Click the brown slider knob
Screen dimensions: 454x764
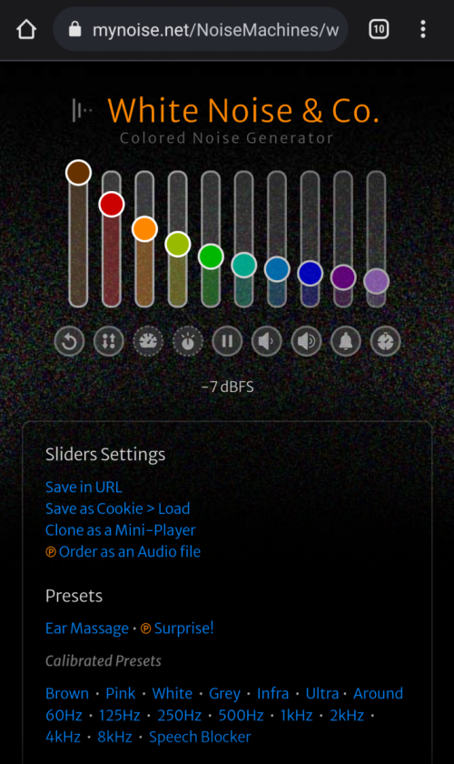pyautogui.click(x=78, y=173)
